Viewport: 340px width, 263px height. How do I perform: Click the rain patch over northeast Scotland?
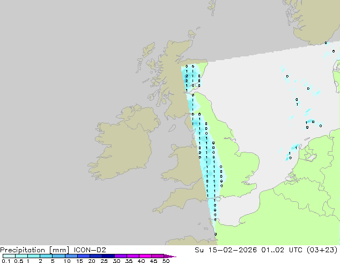(x=190, y=78)
